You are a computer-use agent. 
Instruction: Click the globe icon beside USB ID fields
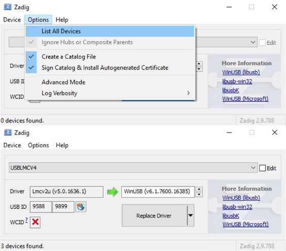pyautogui.click(x=81, y=207)
